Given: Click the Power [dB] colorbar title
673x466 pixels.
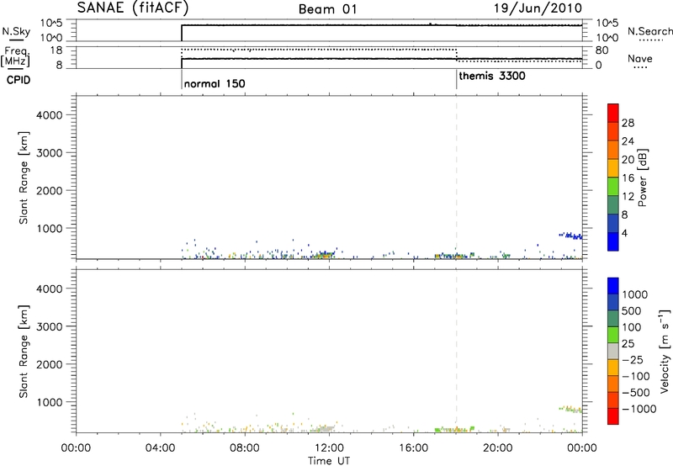Looking at the screenshot, I should click(x=642, y=177).
